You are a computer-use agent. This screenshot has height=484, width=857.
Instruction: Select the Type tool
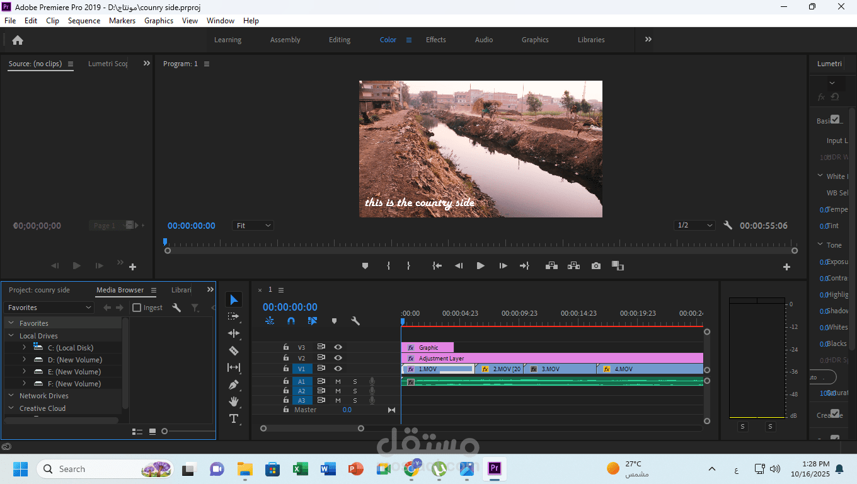click(234, 418)
